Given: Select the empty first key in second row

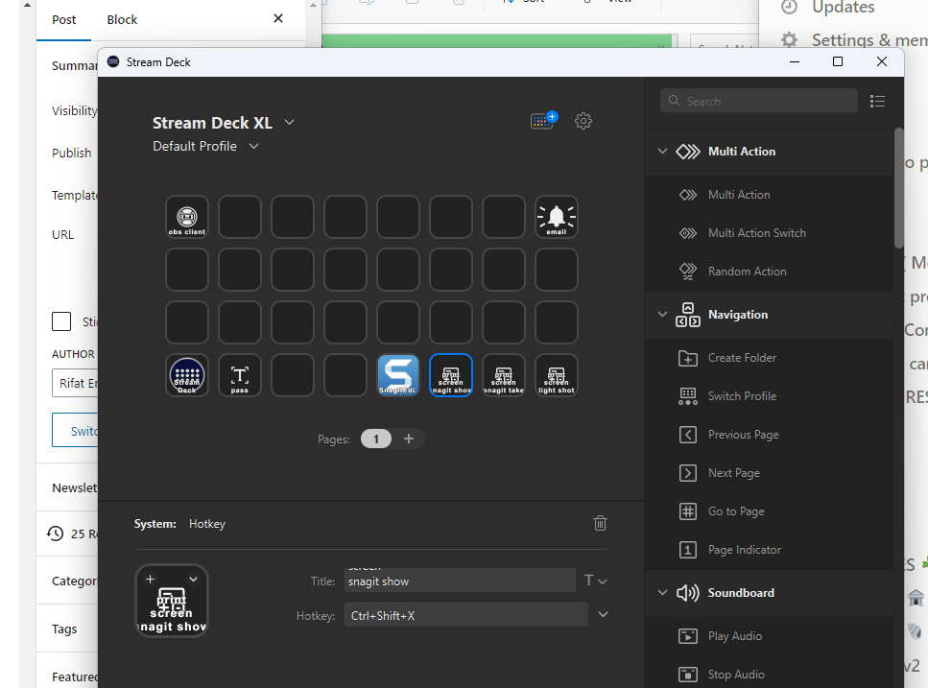Looking at the screenshot, I should pyautogui.click(x=187, y=270).
